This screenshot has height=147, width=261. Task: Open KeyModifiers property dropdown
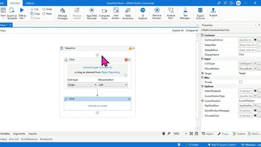pos(255,105)
